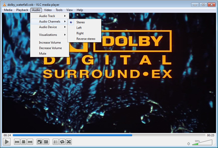Open the Help menu
Image resolution: width=218 pixels, height=148 pixels.
(80, 10)
